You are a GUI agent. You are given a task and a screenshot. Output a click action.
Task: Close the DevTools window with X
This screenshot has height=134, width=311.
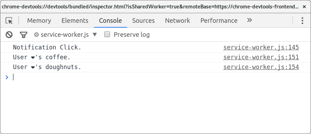click(x=304, y=7)
